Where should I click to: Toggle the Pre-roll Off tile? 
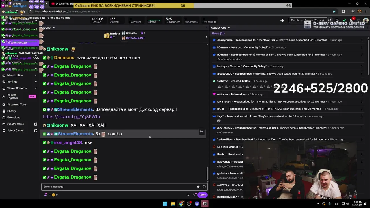coord(210,20)
